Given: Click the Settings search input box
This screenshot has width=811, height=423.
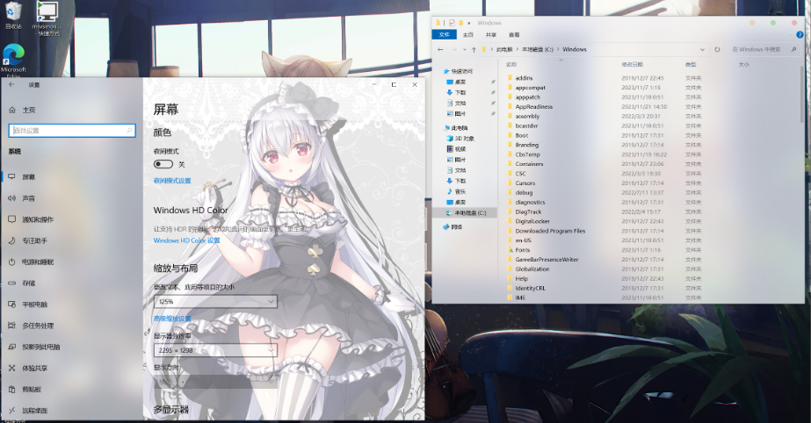Looking at the screenshot, I should tap(72, 130).
